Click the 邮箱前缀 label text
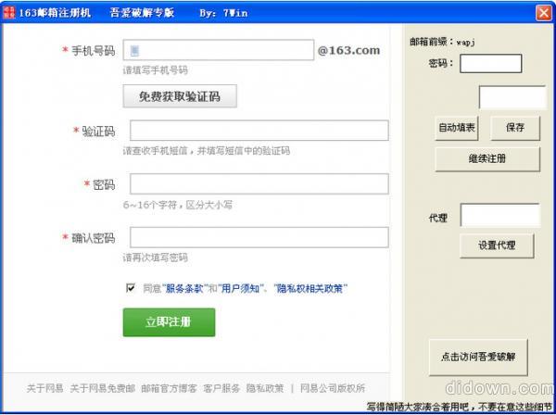 [x=428, y=42]
